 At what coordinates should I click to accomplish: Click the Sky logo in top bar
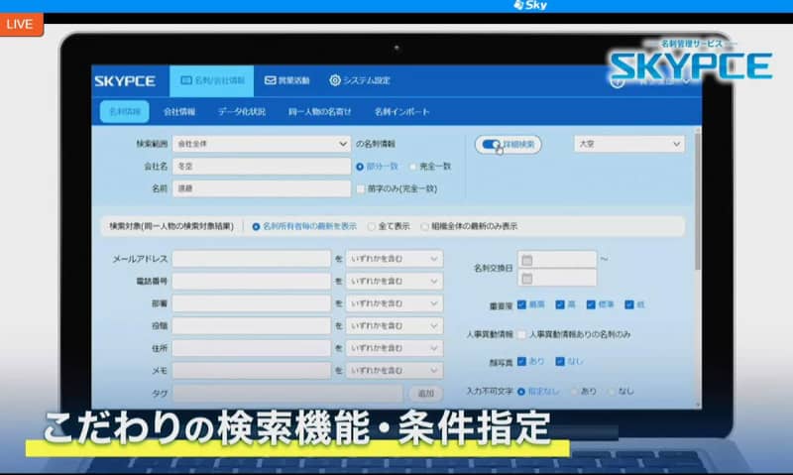pyautogui.click(x=530, y=6)
